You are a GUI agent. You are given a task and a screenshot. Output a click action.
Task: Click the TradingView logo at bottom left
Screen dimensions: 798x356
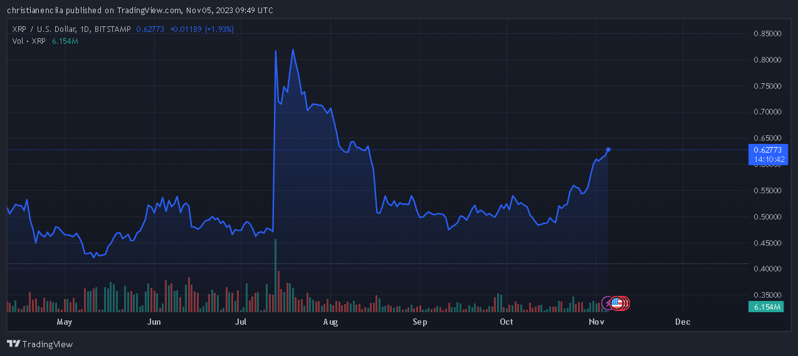click(x=39, y=344)
